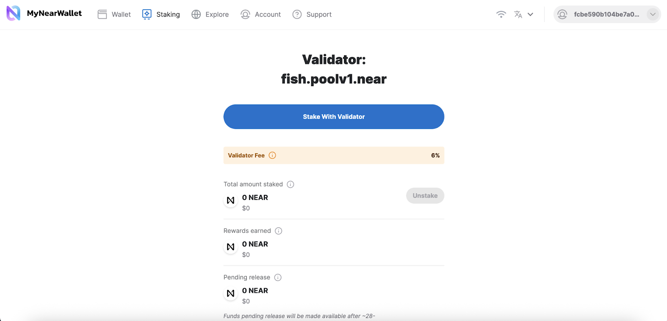
Task: Click info icon beside Total amount staked
Action: (291, 184)
